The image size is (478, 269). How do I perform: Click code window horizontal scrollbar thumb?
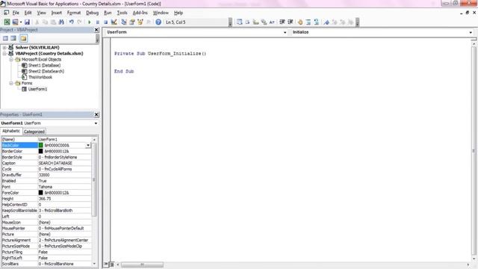142,265
